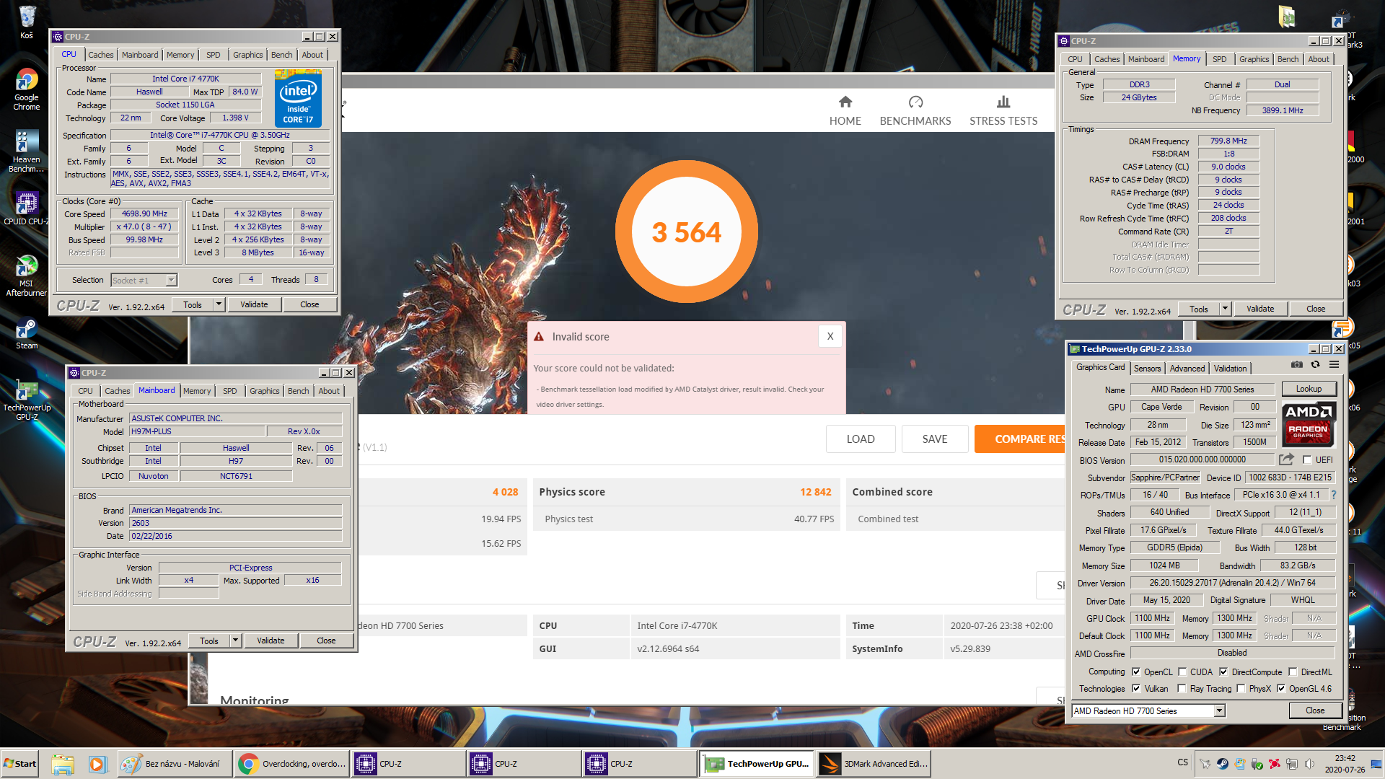Click the volume speaker tray icon
Viewport: 1385px width, 779px height.
[1309, 763]
